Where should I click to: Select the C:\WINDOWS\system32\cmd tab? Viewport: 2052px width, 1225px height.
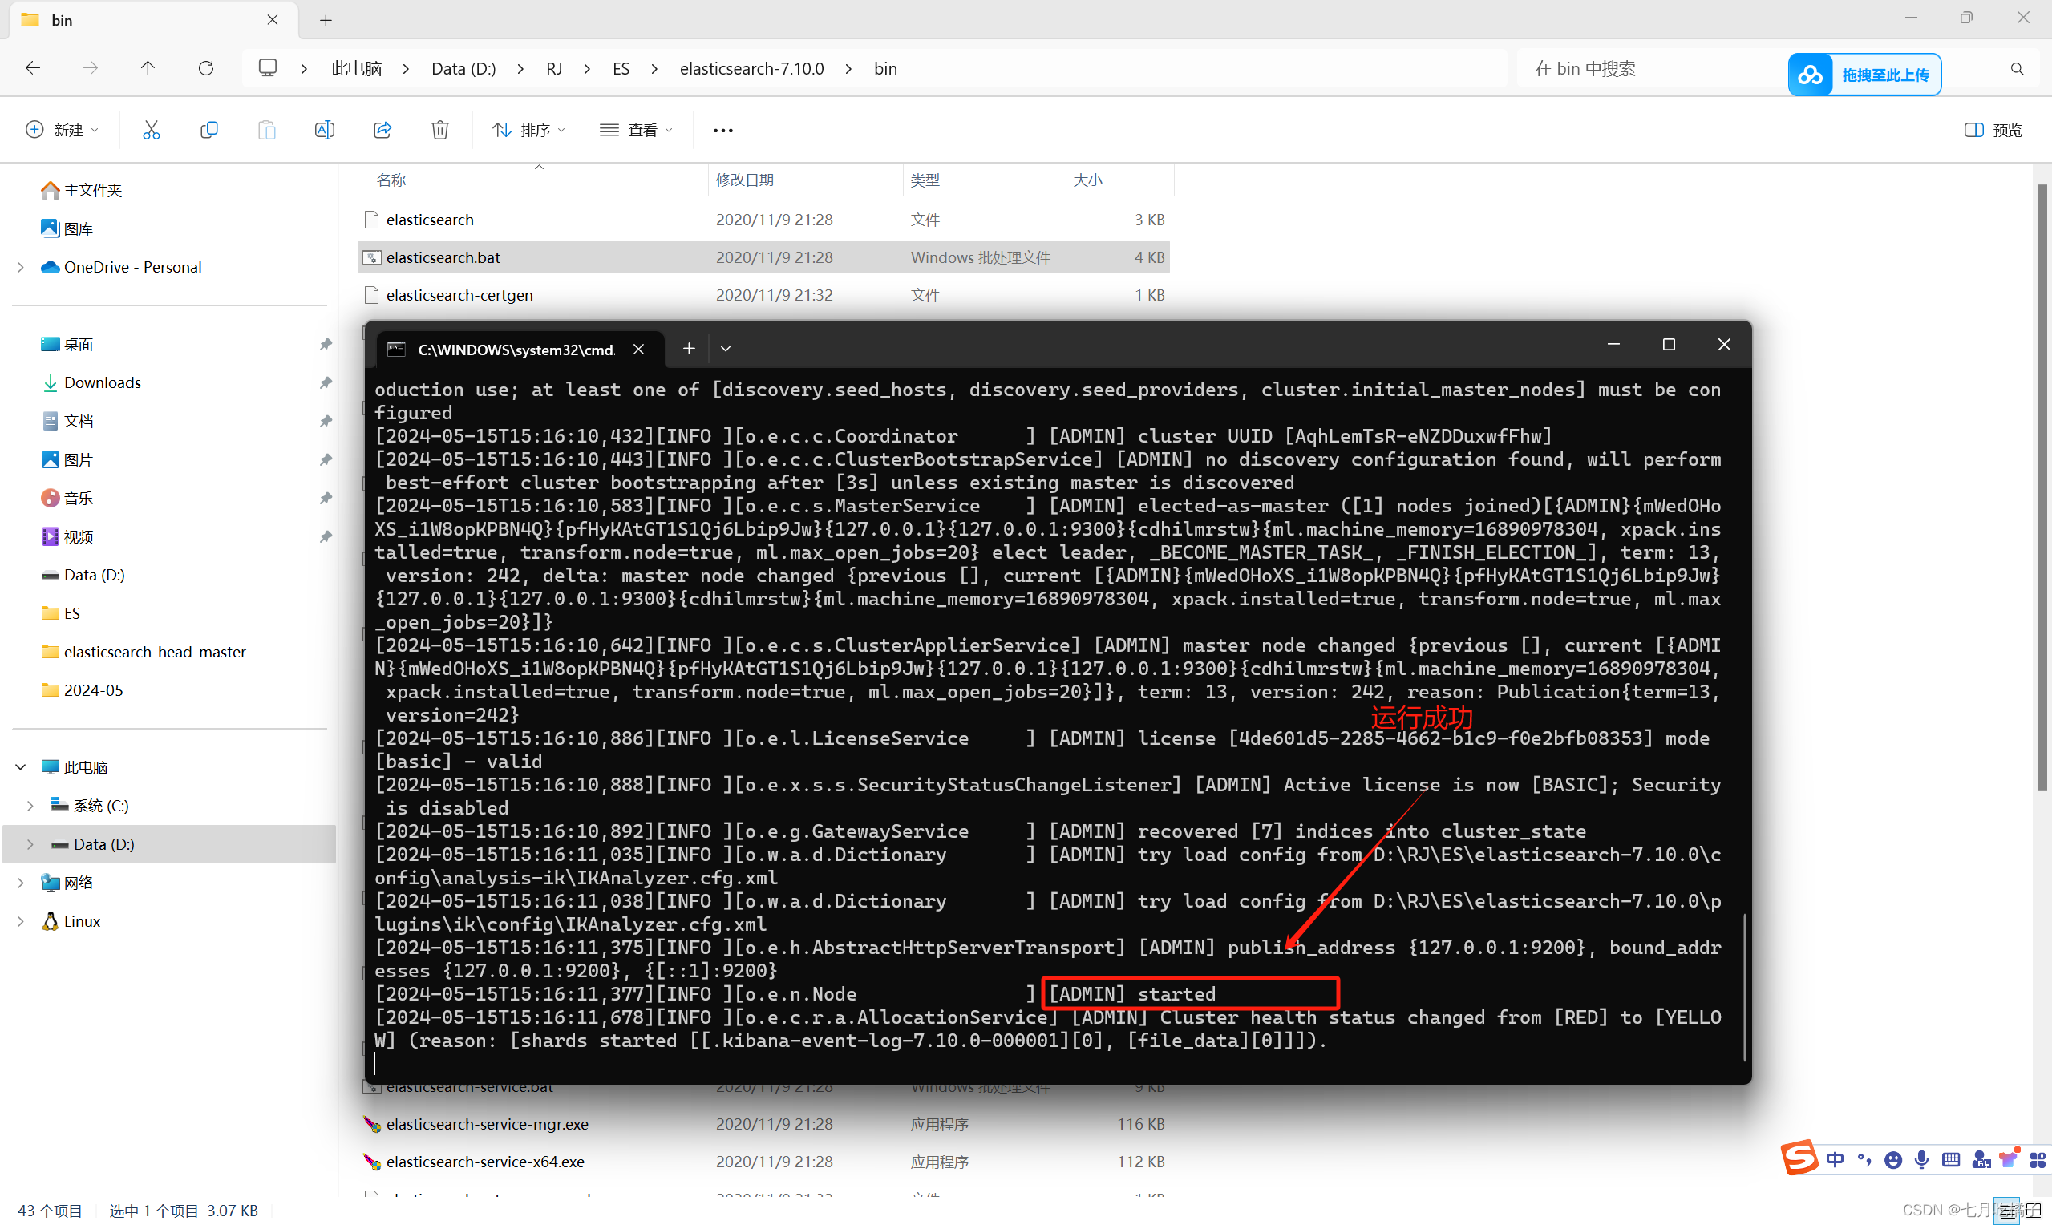click(x=516, y=350)
